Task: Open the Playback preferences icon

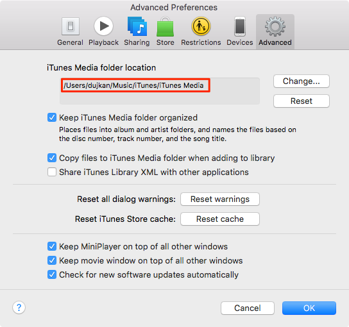Action: (103, 26)
